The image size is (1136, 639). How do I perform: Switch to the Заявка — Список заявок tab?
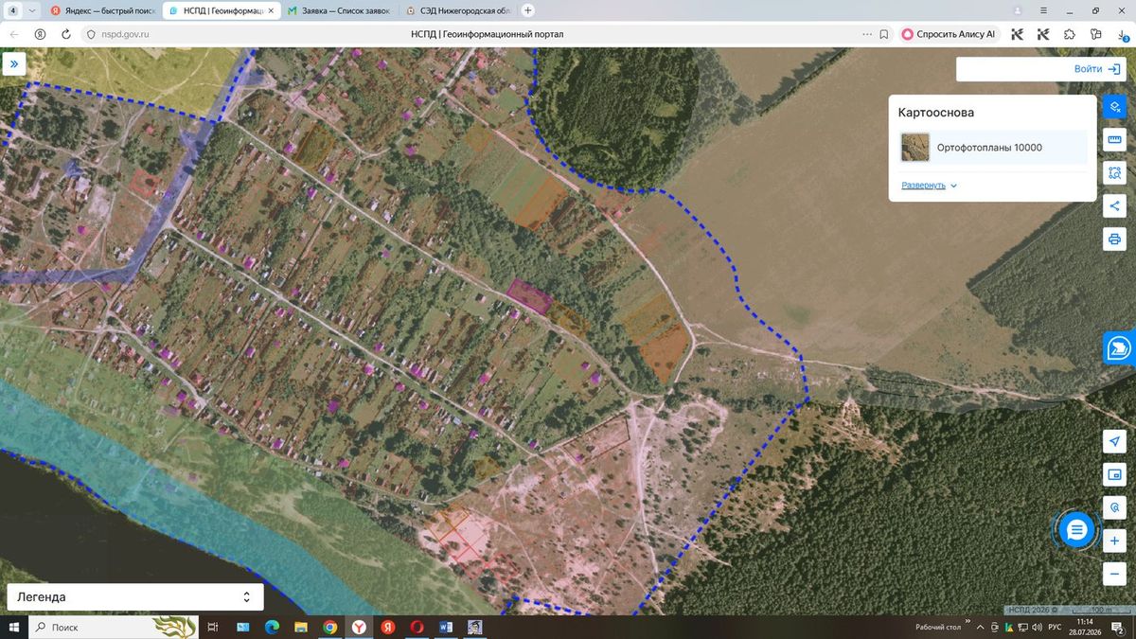pos(339,10)
